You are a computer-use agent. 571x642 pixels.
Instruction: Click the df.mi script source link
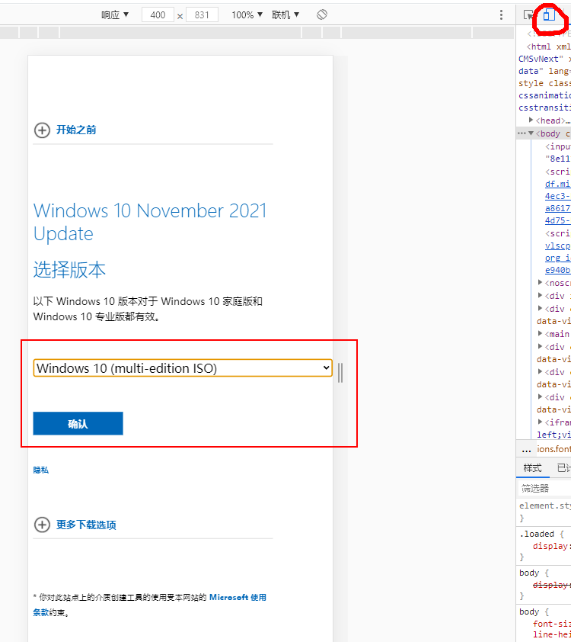[557, 184]
